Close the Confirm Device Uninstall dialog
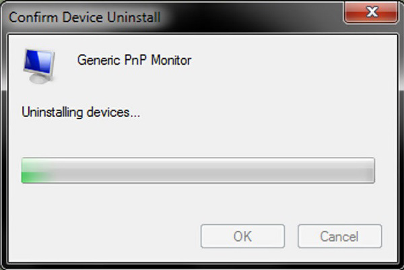Screen dimensions: 404x270 click(369, 13)
